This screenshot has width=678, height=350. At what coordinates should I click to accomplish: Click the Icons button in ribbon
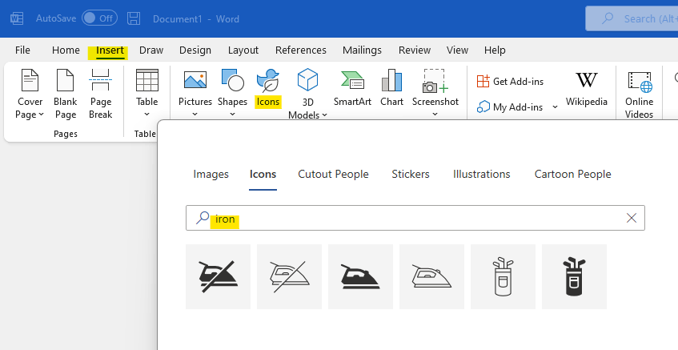267,89
